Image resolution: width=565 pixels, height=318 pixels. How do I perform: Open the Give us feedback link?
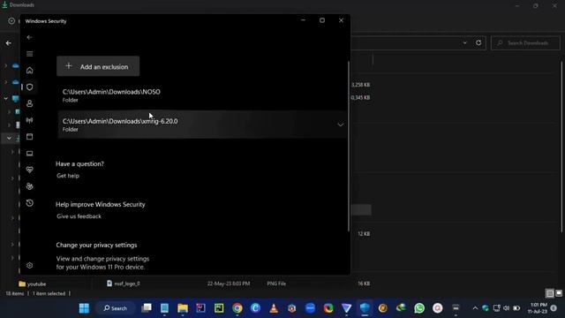(x=79, y=216)
